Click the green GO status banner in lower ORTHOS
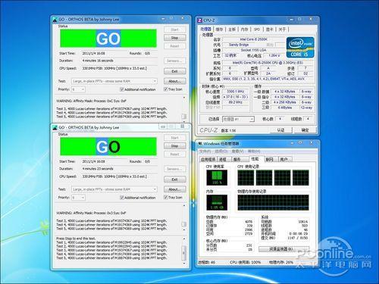379x284 pixels. 108,146
